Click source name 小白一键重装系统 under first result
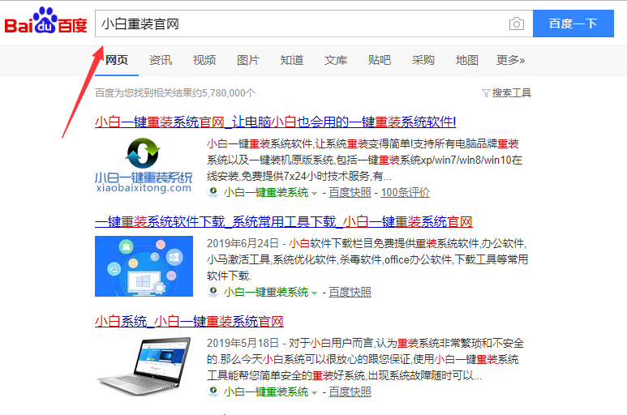 coord(266,192)
